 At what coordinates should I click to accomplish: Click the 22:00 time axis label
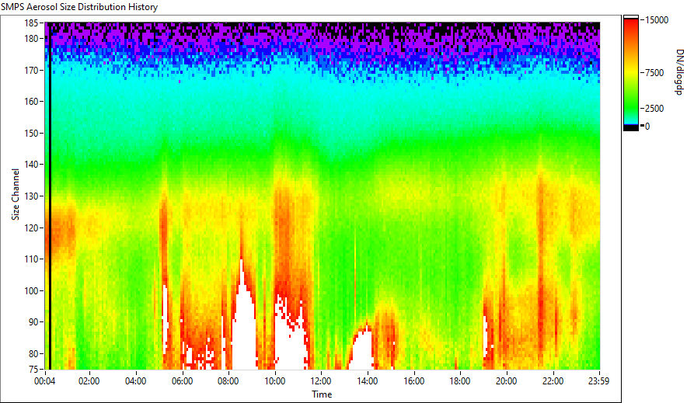pyautogui.click(x=553, y=381)
